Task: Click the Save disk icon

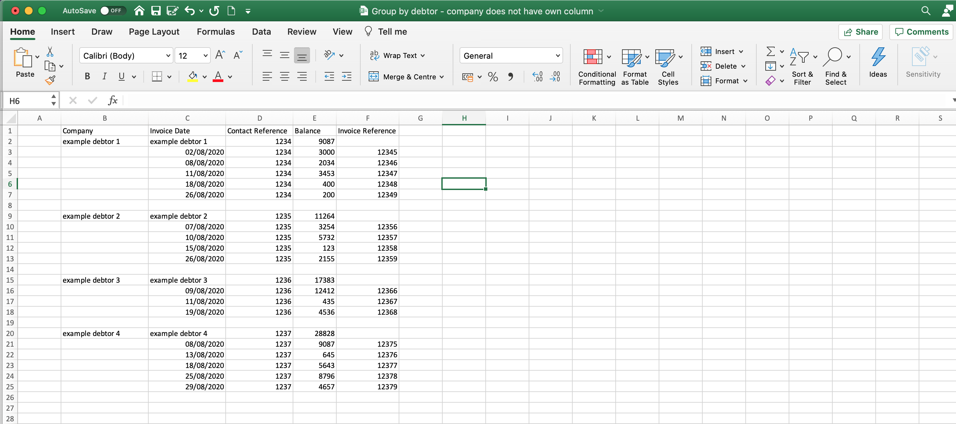Action: click(156, 11)
